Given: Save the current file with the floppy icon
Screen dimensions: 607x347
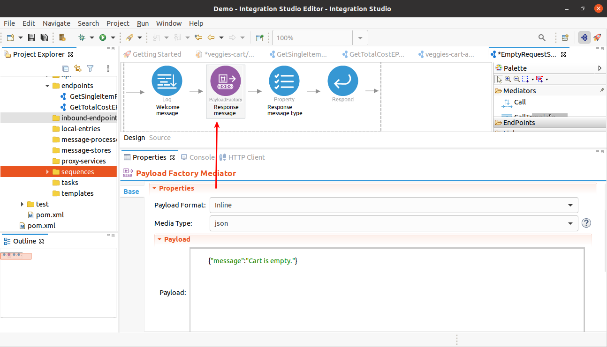Looking at the screenshot, I should [x=32, y=38].
